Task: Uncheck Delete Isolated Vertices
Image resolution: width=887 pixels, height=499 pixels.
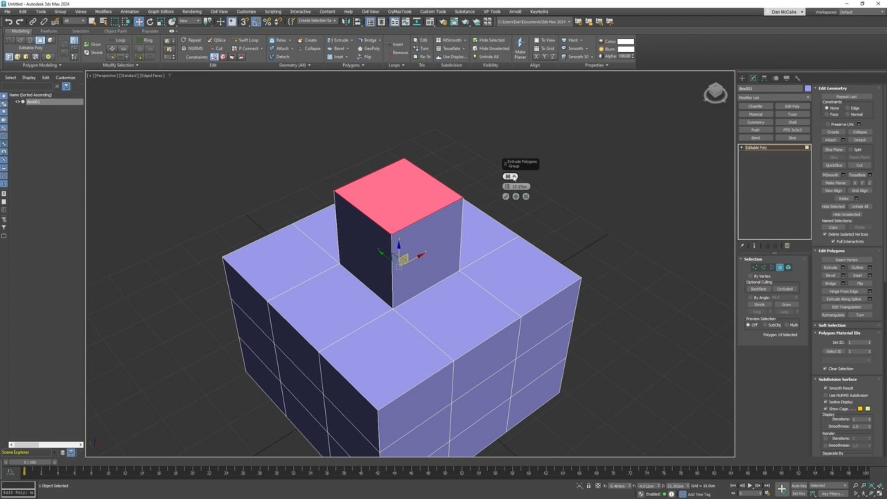Action: click(825, 234)
